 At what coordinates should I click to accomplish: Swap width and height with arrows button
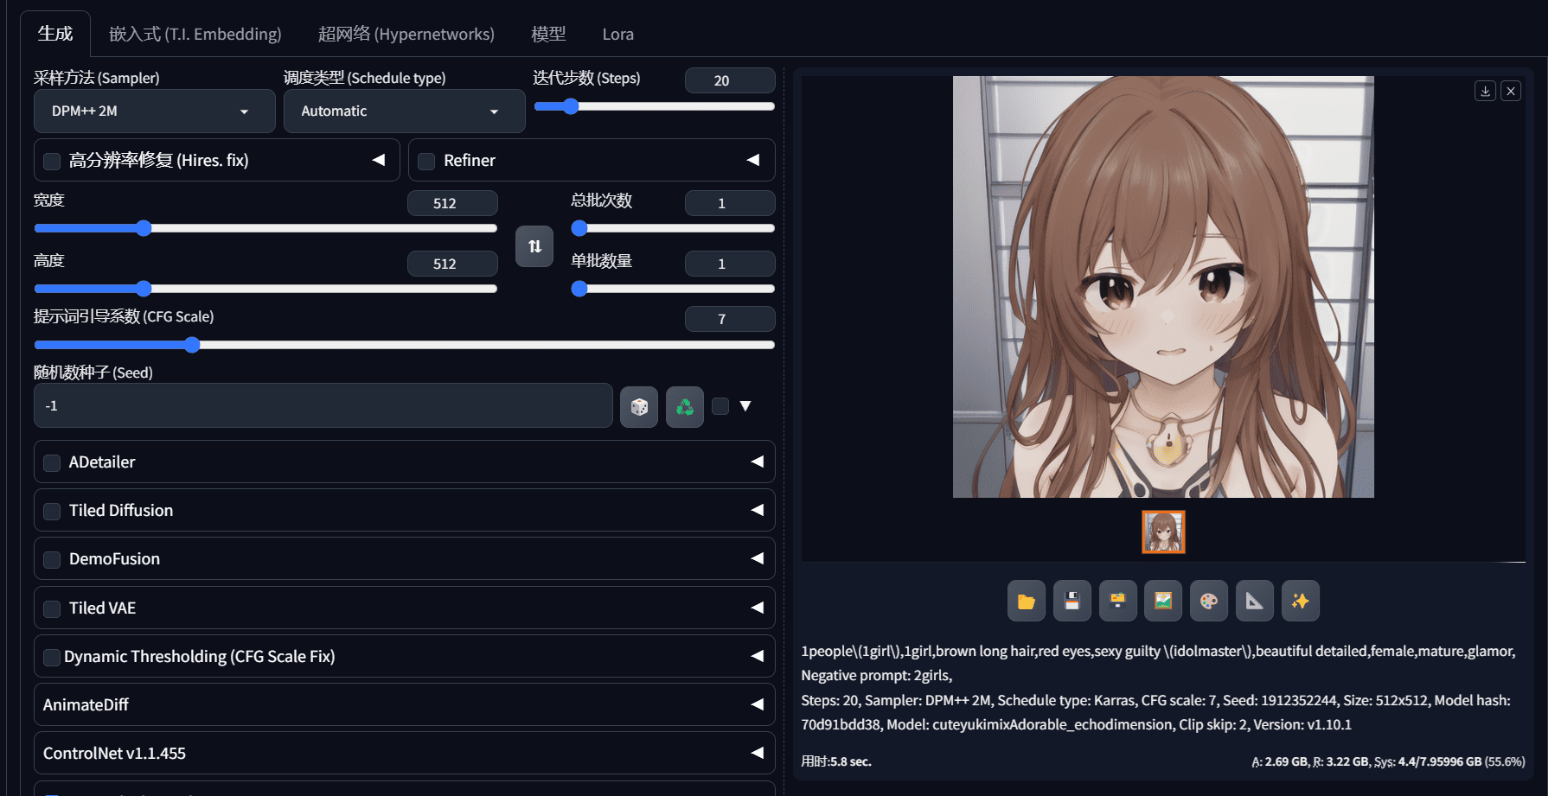tap(534, 246)
